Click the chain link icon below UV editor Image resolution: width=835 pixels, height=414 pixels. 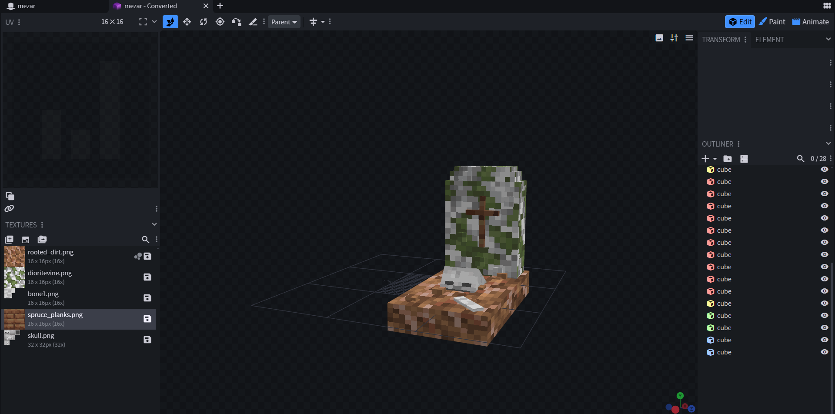click(9, 209)
